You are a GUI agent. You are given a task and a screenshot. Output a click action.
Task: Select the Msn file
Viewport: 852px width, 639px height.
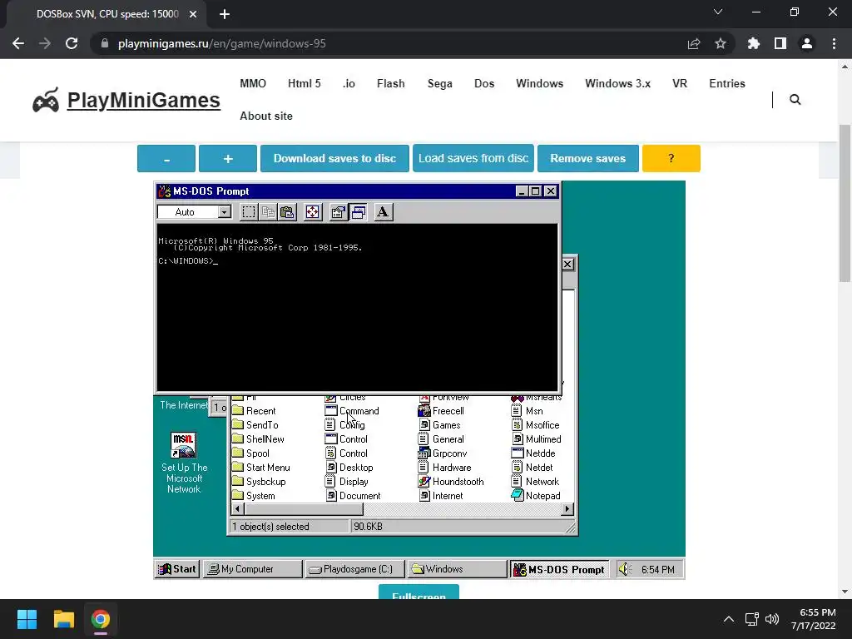pos(527,411)
